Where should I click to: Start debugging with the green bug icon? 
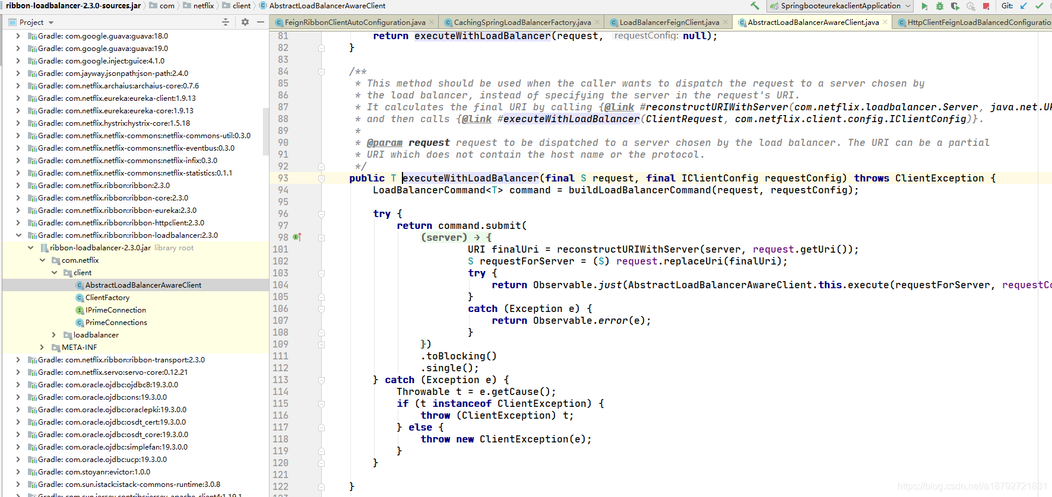click(940, 6)
